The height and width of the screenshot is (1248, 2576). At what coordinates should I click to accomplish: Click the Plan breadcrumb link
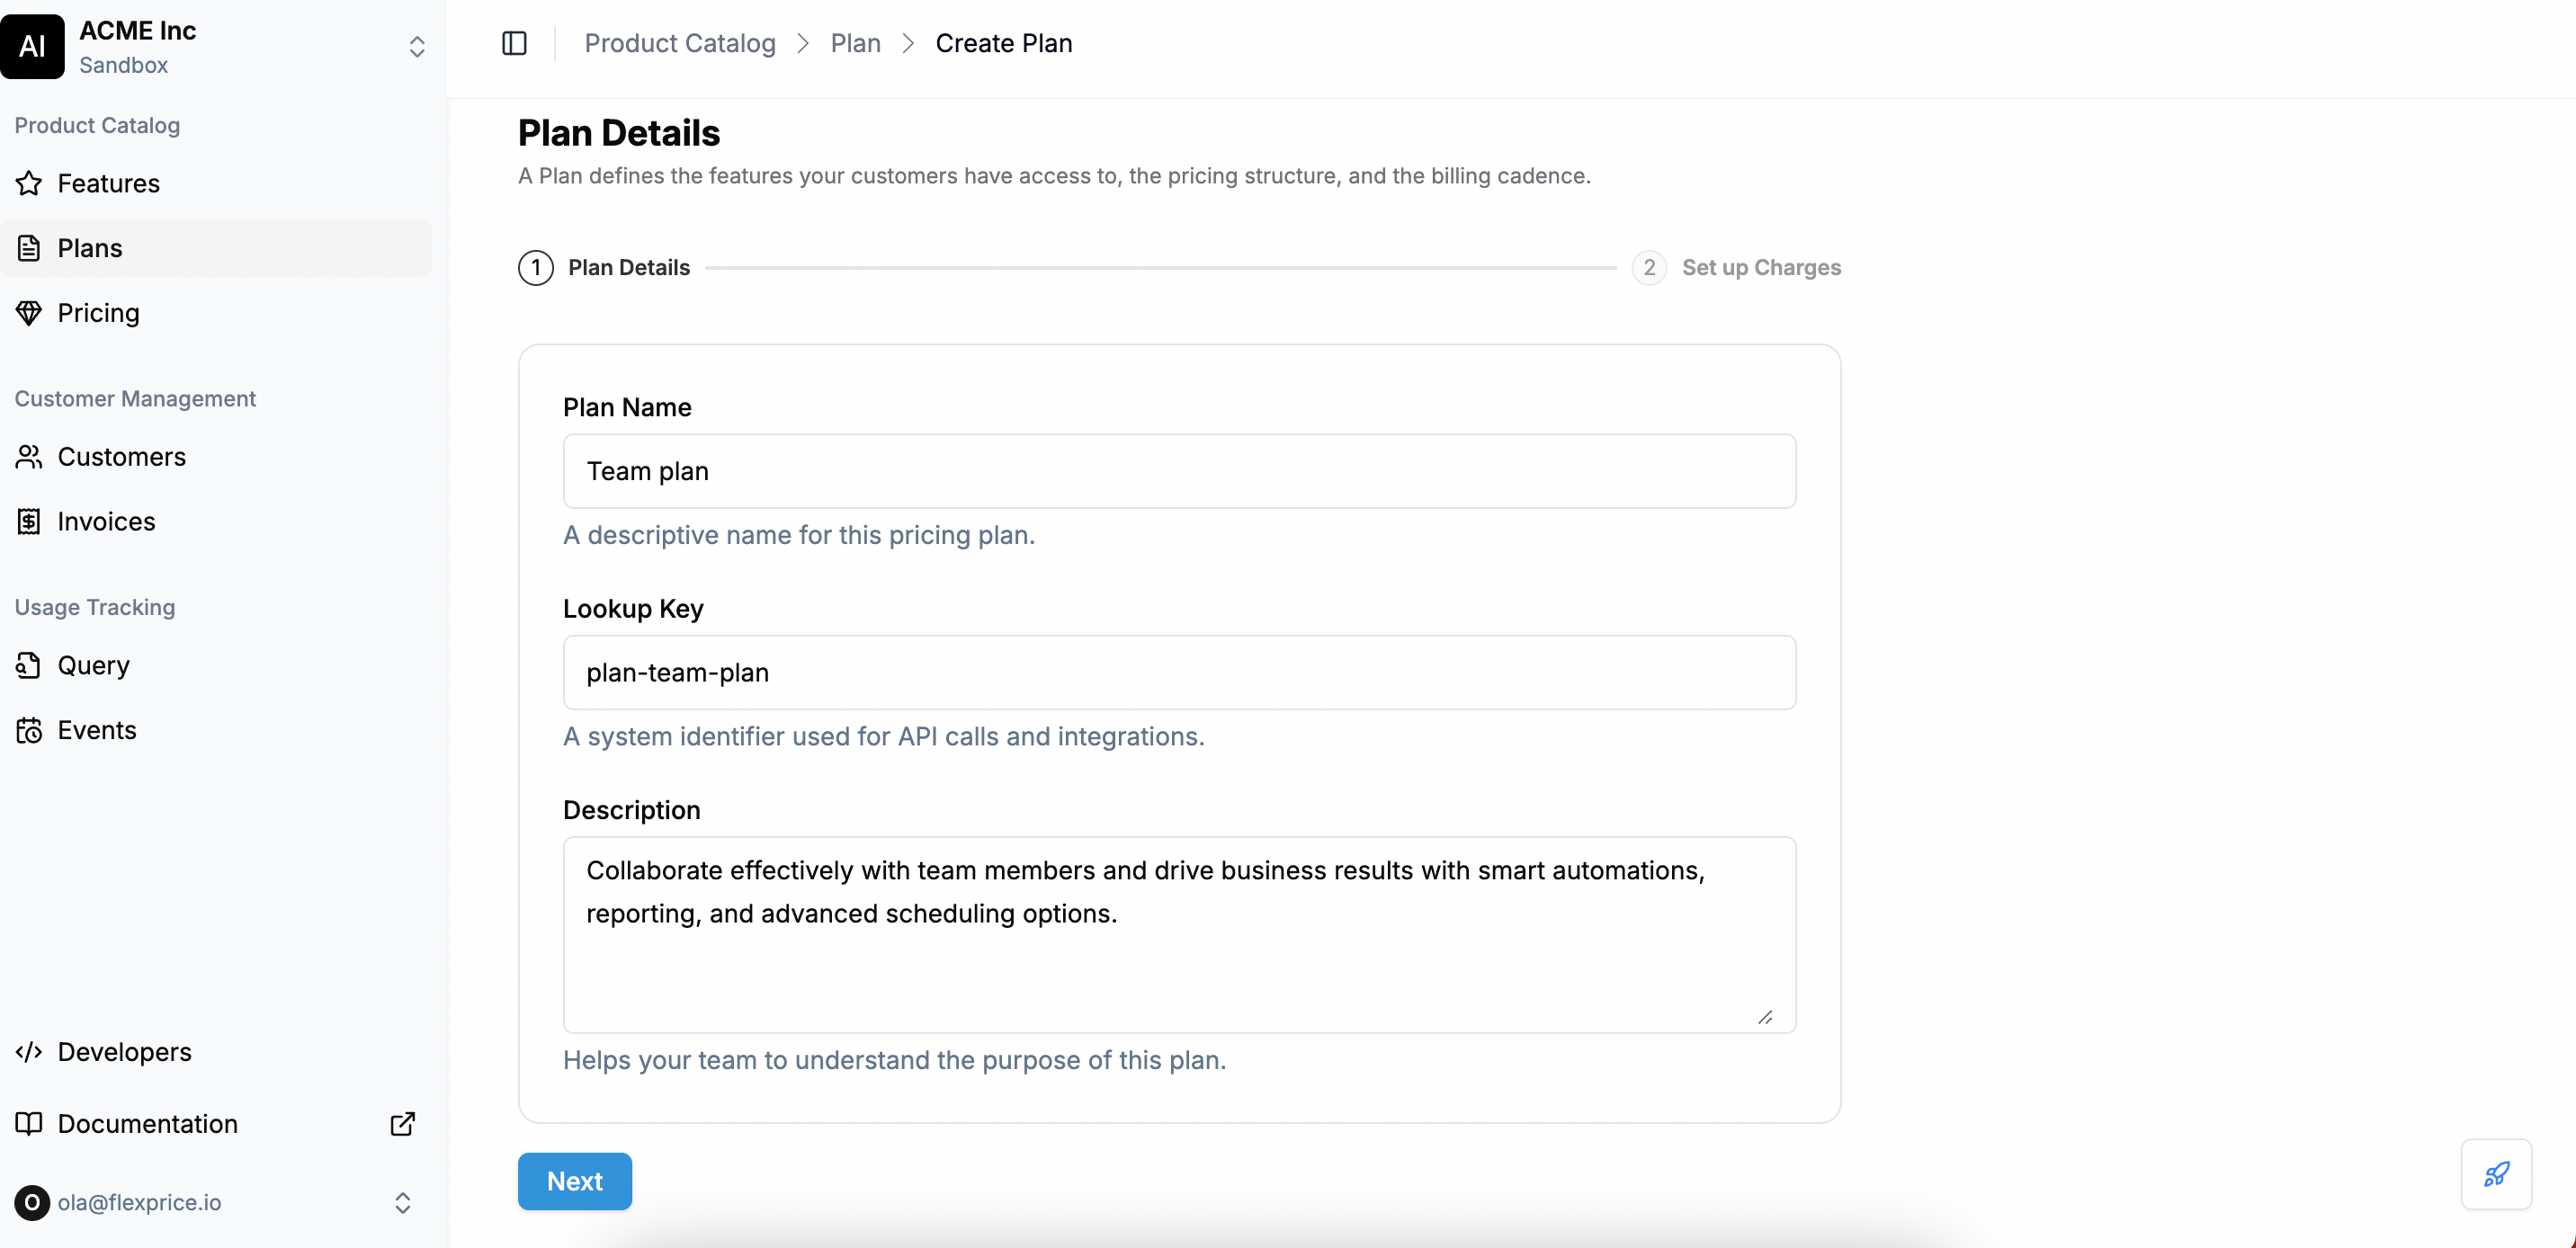[x=855, y=43]
